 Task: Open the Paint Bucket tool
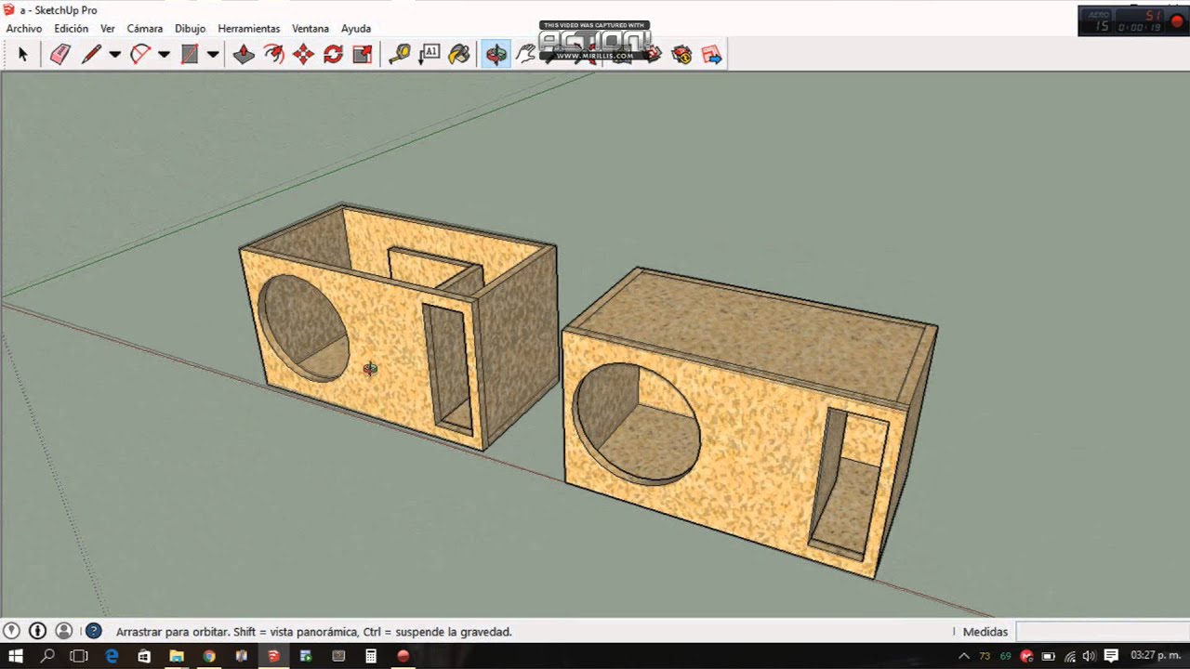click(x=459, y=55)
